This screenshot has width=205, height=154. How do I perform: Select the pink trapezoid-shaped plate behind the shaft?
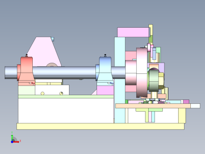point(44,52)
